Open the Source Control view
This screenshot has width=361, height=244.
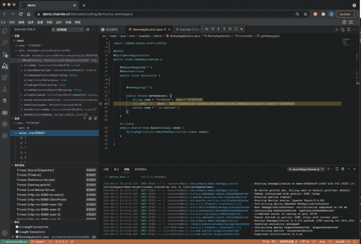5,55
